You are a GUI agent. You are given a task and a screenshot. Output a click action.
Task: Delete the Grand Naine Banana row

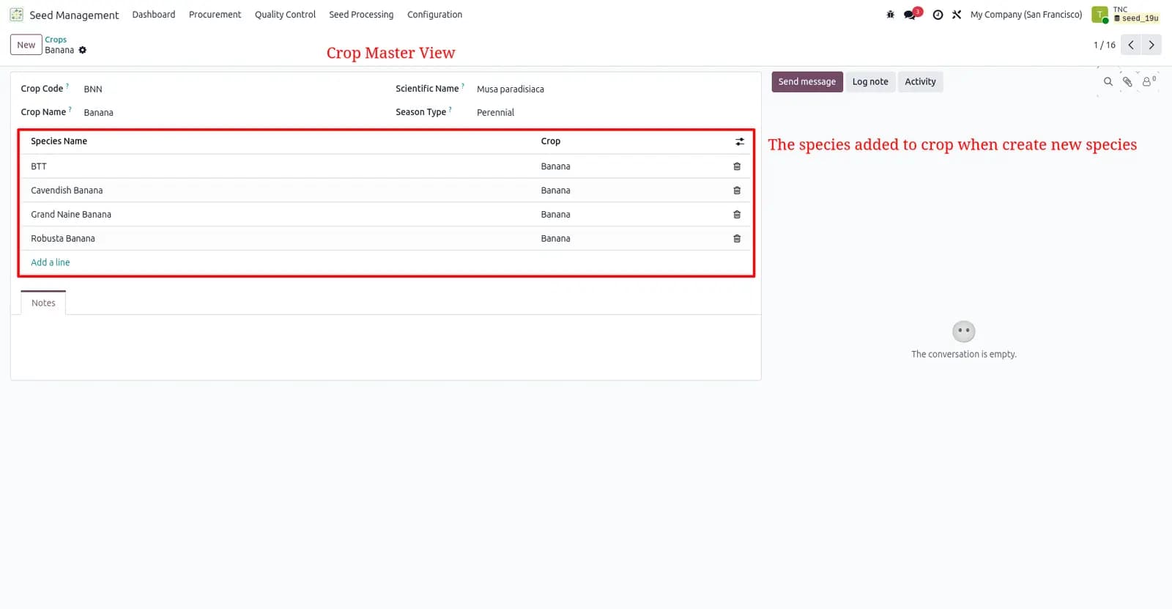pyautogui.click(x=737, y=215)
